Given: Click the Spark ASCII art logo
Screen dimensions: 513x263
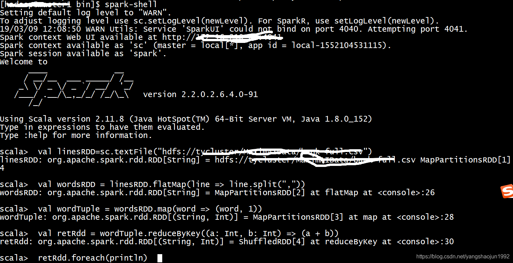Looking at the screenshot, I should (74, 89).
